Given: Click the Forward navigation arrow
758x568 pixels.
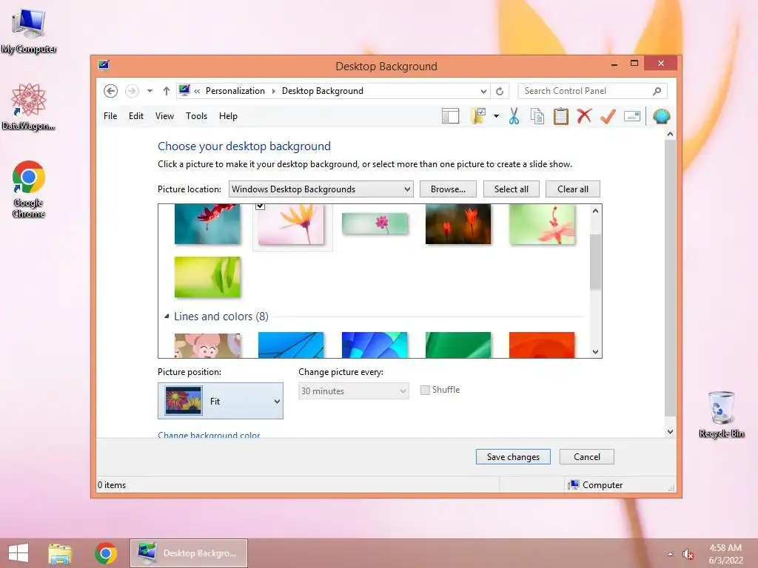Looking at the screenshot, I should [132, 91].
